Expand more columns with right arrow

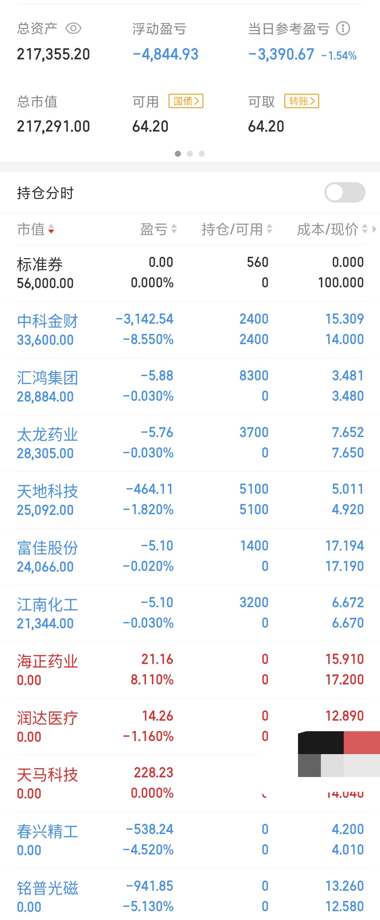[374, 229]
